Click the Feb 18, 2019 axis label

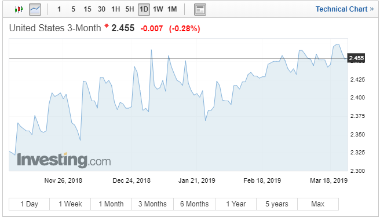(x=262, y=180)
